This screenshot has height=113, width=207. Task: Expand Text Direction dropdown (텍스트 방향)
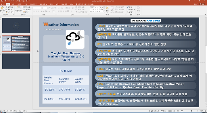click(81, 7)
